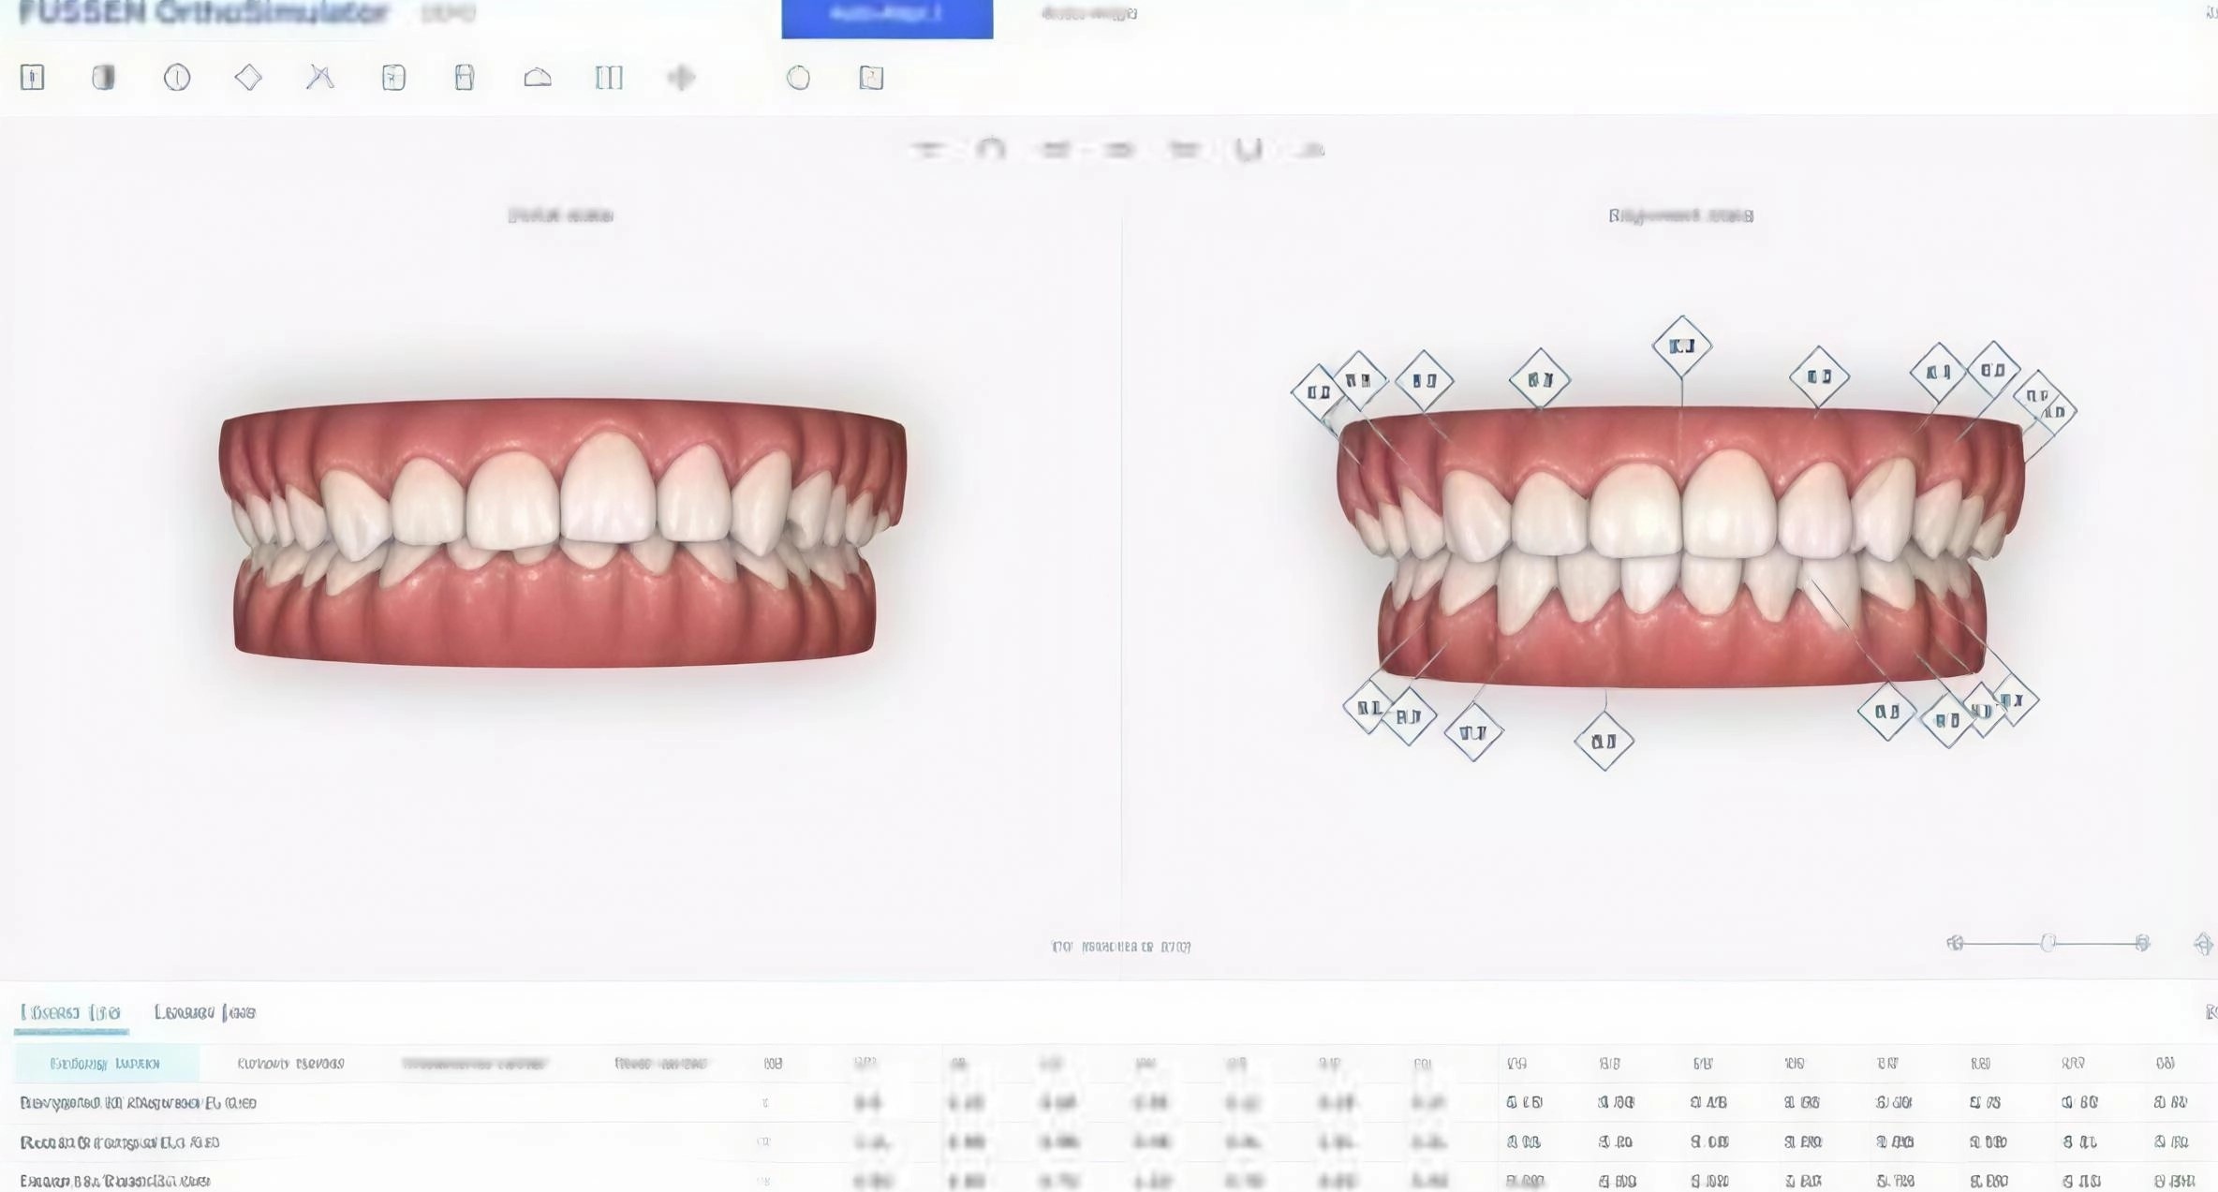This screenshot has height=1192, width=2218.
Task: Click the clock-like circle icon in the toolbar
Action: (x=177, y=77)
